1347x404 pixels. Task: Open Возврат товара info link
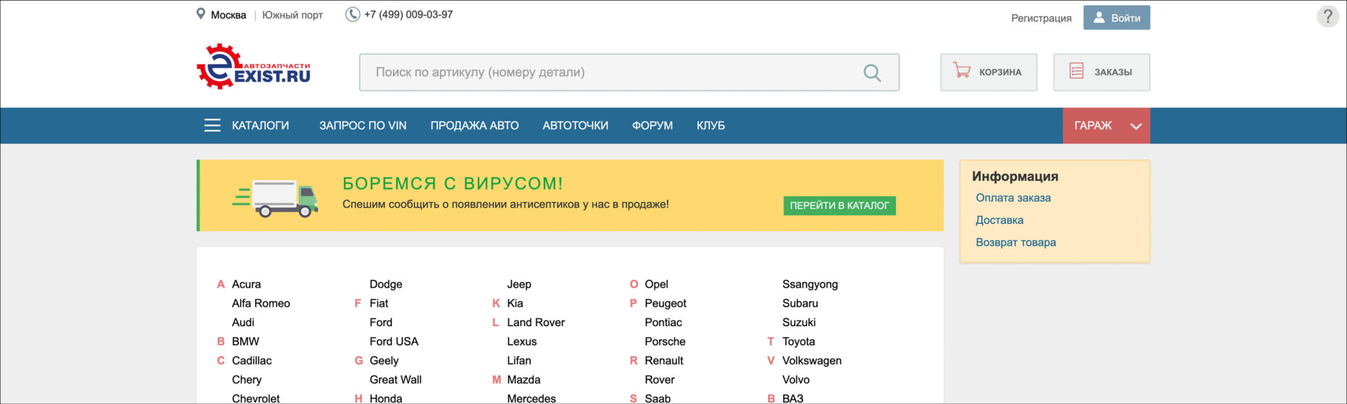[1016, 243]
